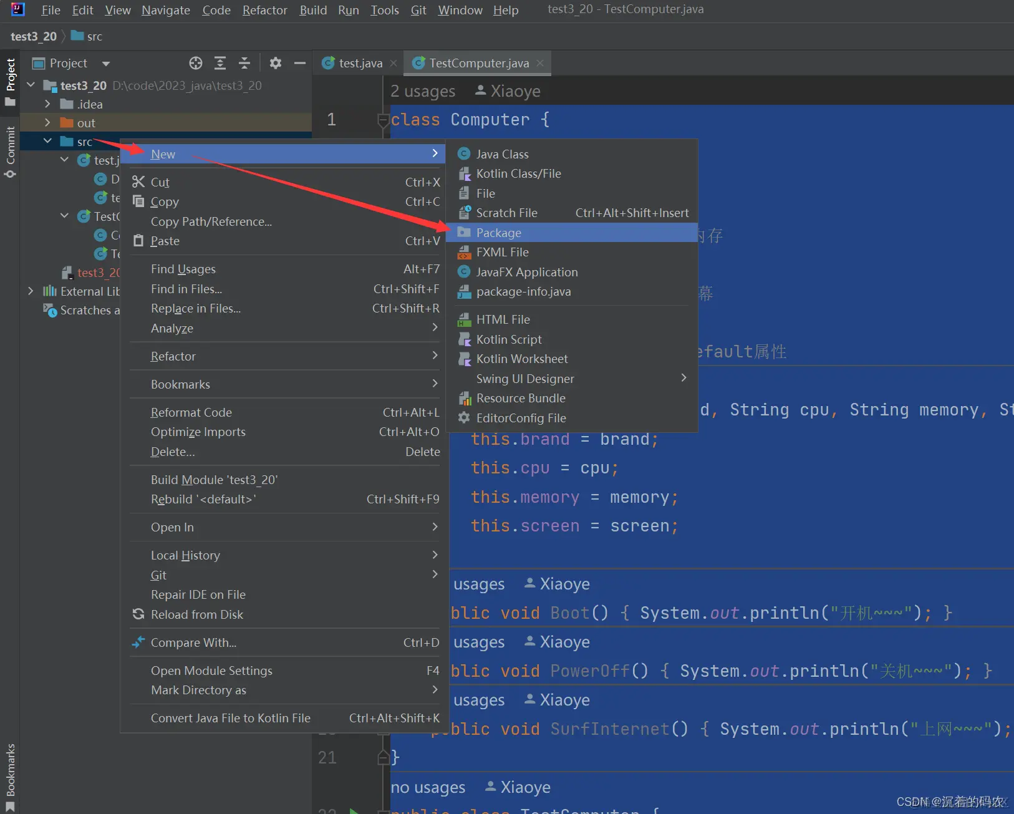Screen dimensions: 1014x814
Task: Open the Bookmarks tool window sidebar
Action: point(10,777)
